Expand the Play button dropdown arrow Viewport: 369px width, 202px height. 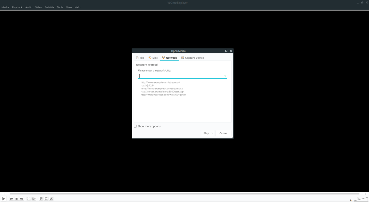tap(212, 133)
